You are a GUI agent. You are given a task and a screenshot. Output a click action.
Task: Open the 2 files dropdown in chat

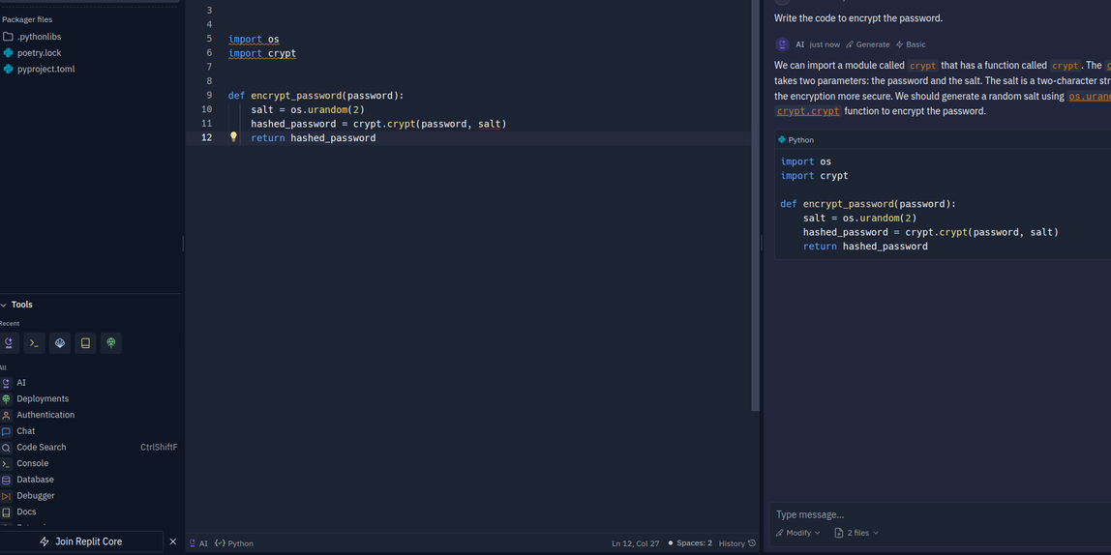[x=856, y=533]
